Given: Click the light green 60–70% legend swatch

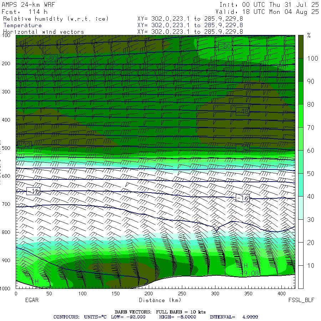Looking at the screenshot, I should pyautogui.click(x=301, y=139).
